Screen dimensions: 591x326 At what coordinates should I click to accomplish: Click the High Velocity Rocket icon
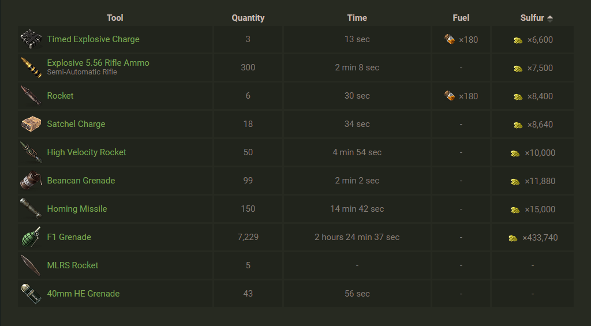[31, 152]
